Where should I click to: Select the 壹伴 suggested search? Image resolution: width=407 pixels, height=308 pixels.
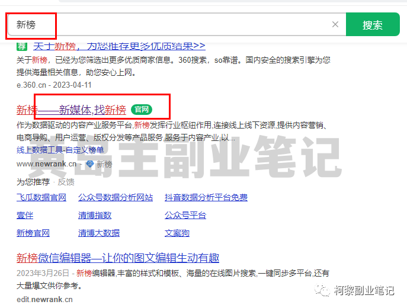(25, 215)
